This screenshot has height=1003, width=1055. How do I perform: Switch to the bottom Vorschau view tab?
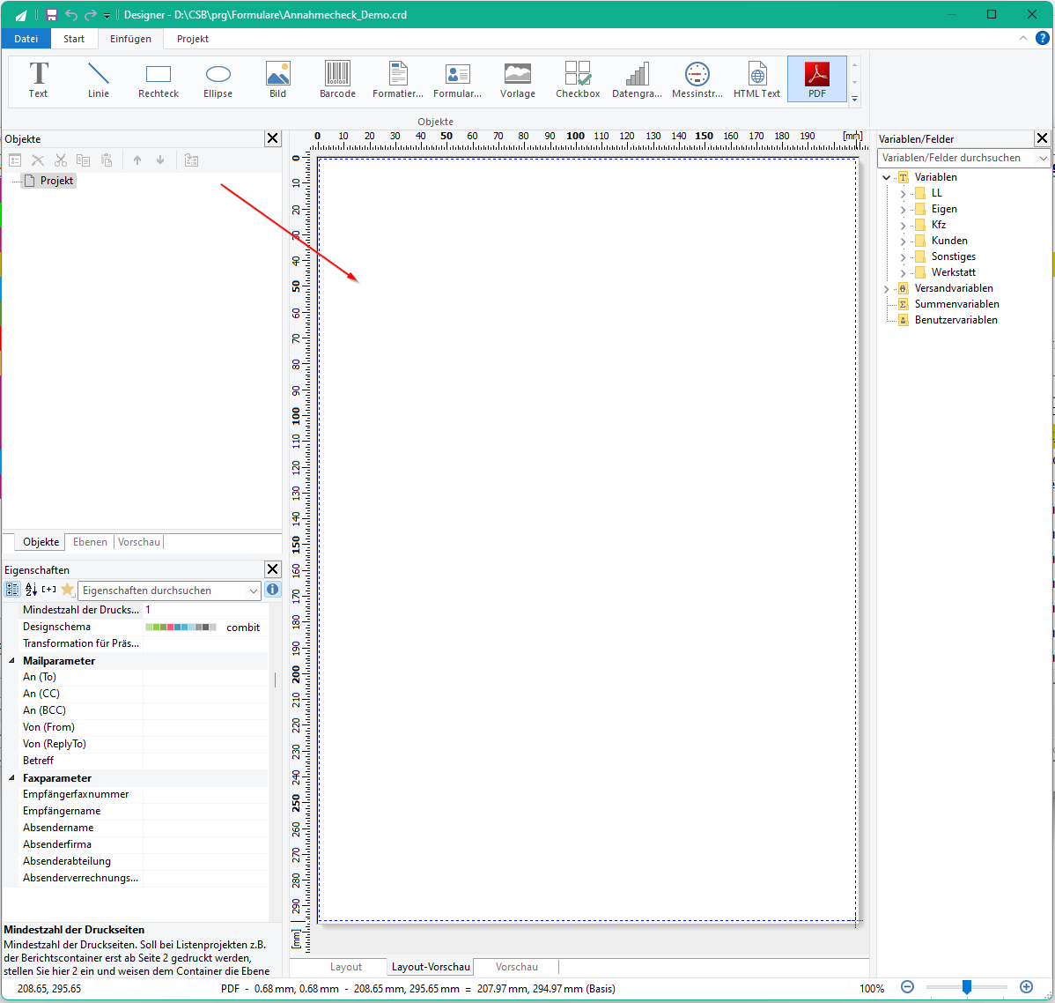click(517, 967)
